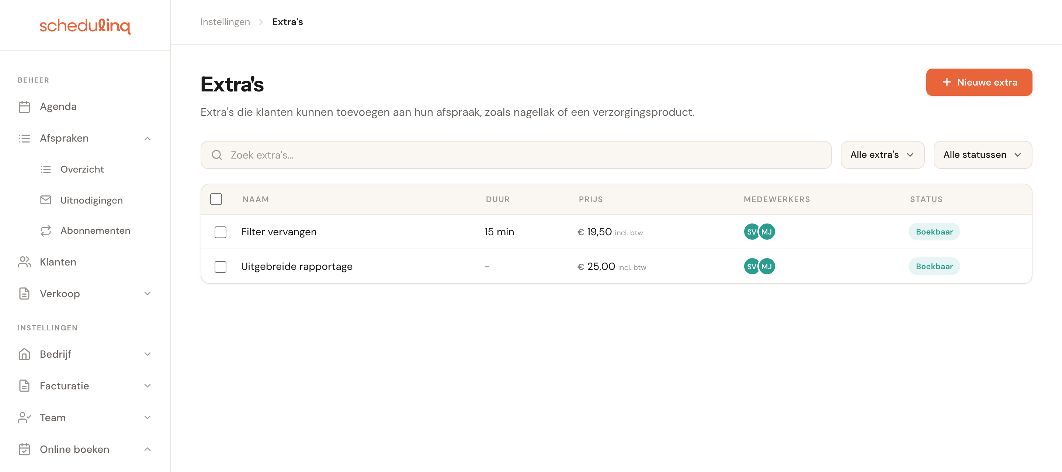Click Boekbaar status of Uitgebreide rapportage
The width and height of the screenshot is (1062, 472).
coord(934,266)
